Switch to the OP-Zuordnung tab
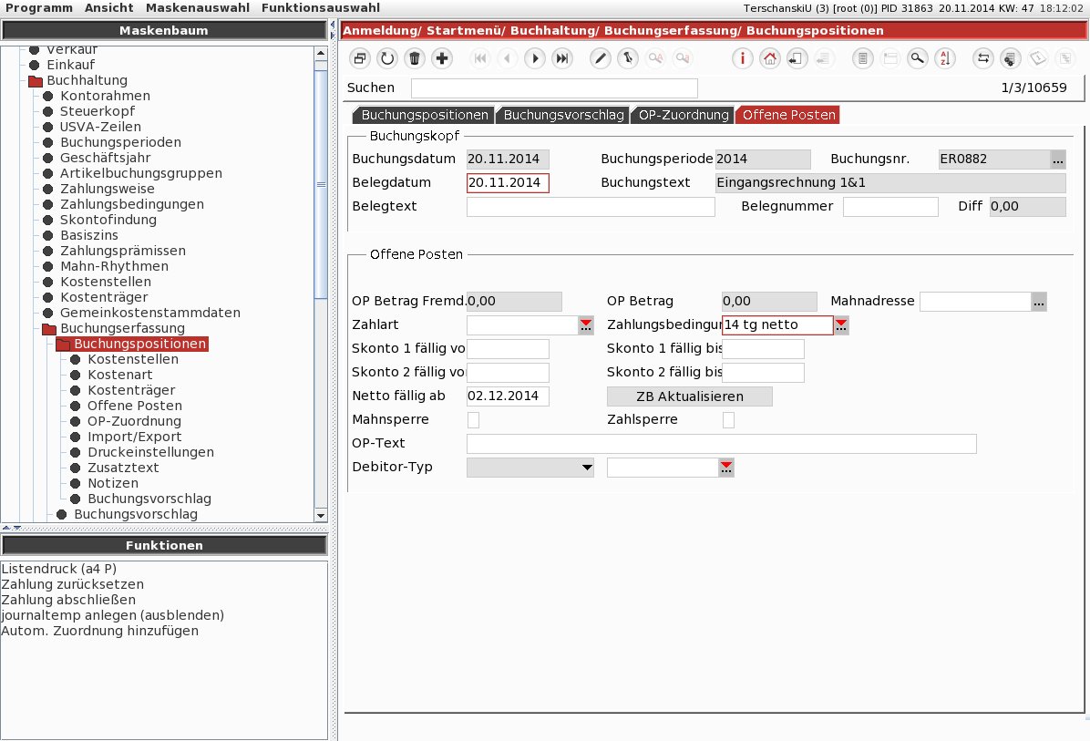 683,115
